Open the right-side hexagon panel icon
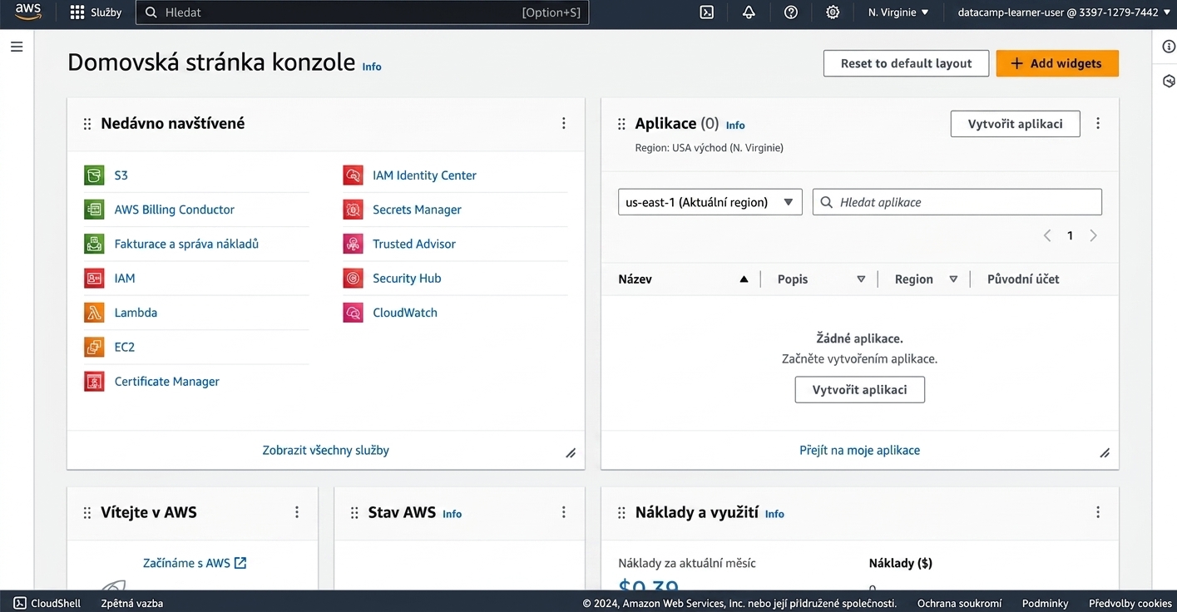Image resolution: width=1177 pixels, height=612 pixels. [1168, 81]
